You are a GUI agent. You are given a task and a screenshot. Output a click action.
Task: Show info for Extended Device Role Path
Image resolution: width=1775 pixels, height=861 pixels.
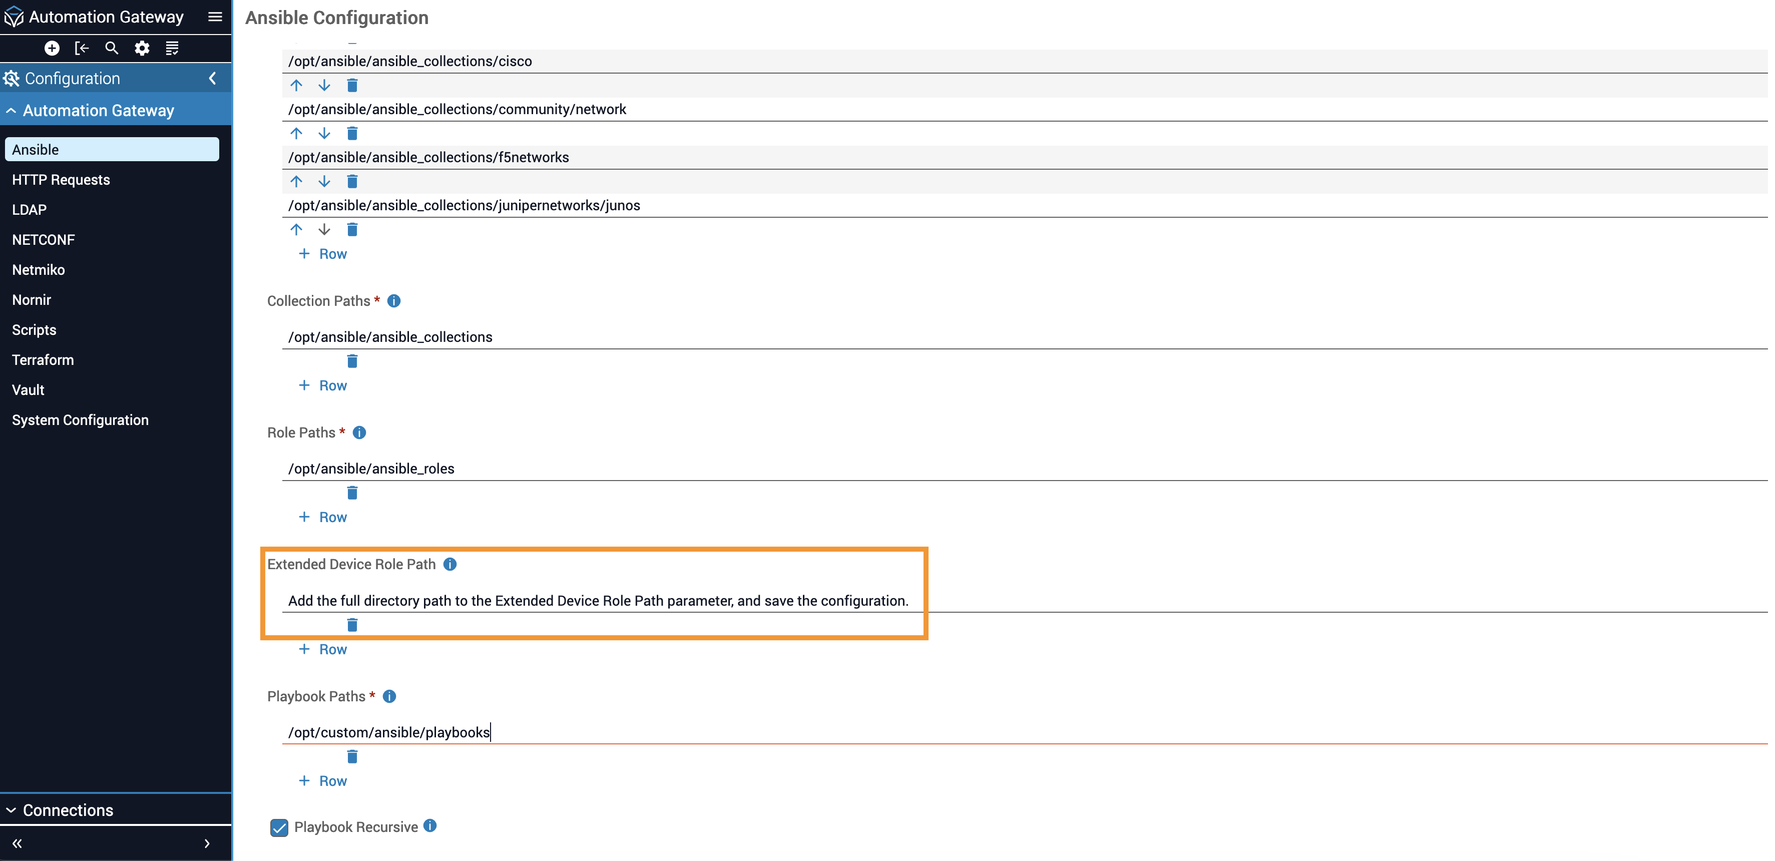pyautogui.click(x=450, y=565)
